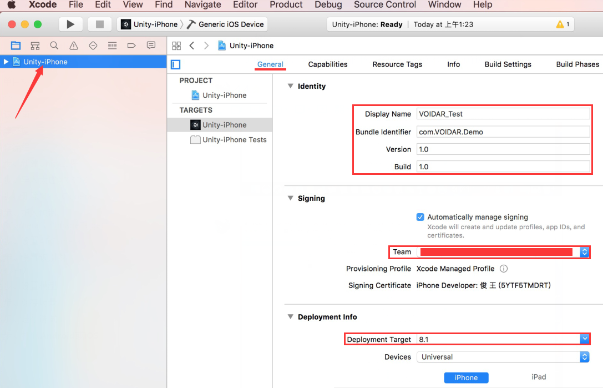This screenshot has width=603, height=388.
Task: Collapse the Identity section
Action: pyautogui.click(x=290, y=86)
